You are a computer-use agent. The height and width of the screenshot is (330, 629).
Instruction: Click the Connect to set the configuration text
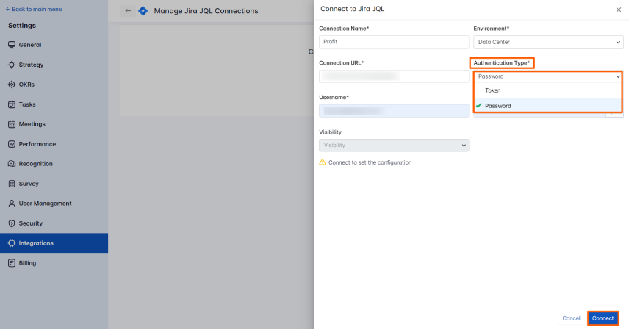point(370,162)
